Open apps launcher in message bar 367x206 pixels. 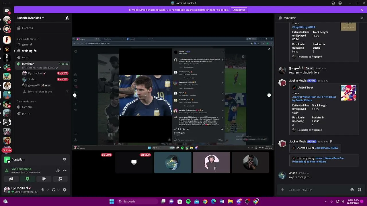click(360, 190)
